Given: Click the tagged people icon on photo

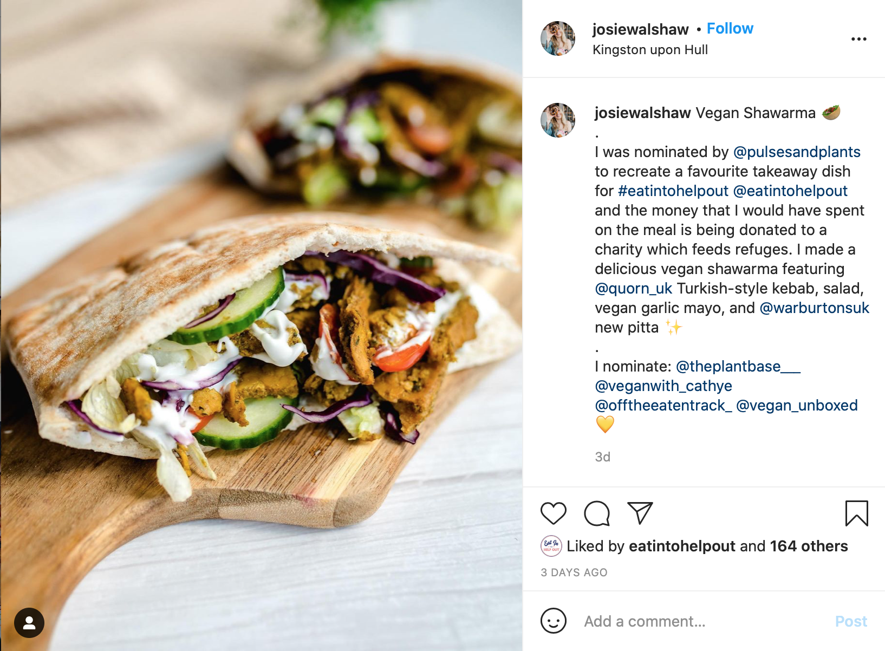Looking at the screenshot, I should [x=29, y=623].
